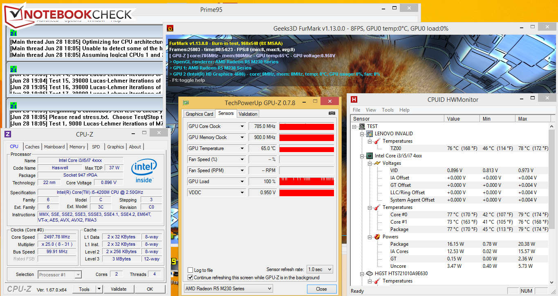
Task: Click the Voltages lightning icon in HWMonitor
Action: click(377, 163)
